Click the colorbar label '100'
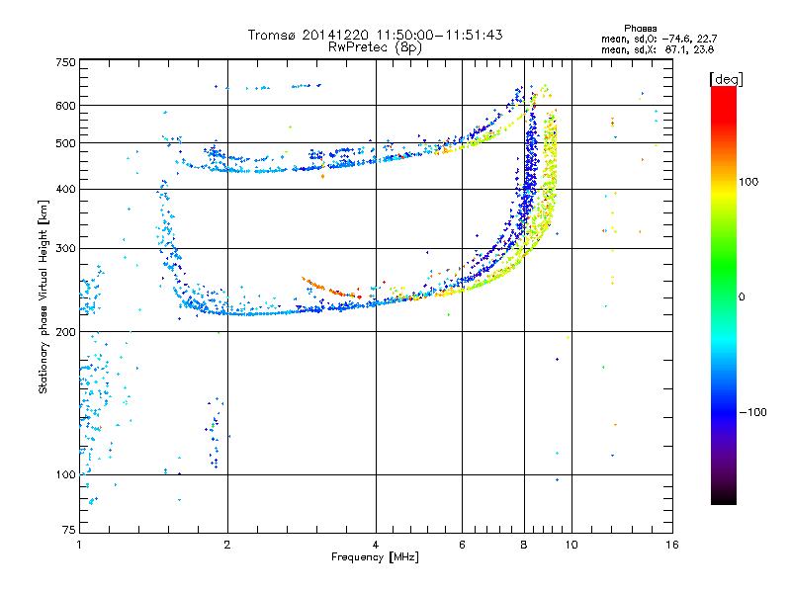The image size is (791, 593). (x=748, y=182)
